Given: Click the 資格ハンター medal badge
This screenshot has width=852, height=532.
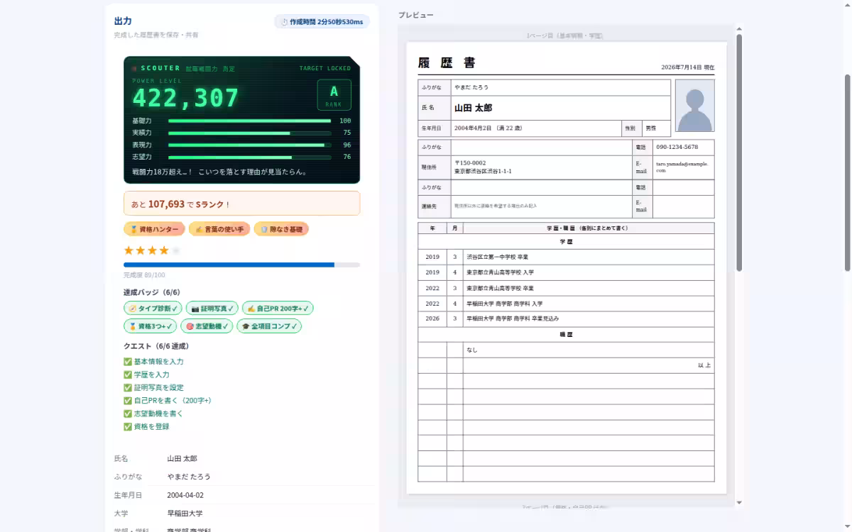Looking at the screenshot, I should [154, 229].
